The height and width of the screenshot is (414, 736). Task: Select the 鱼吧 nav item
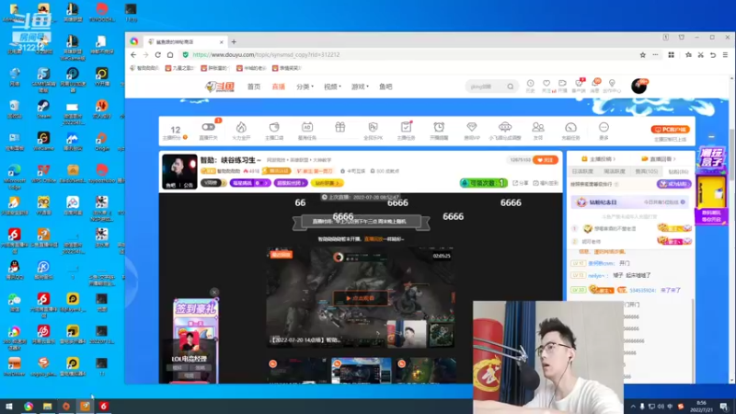pyautogui.click(x=385, y=86)
